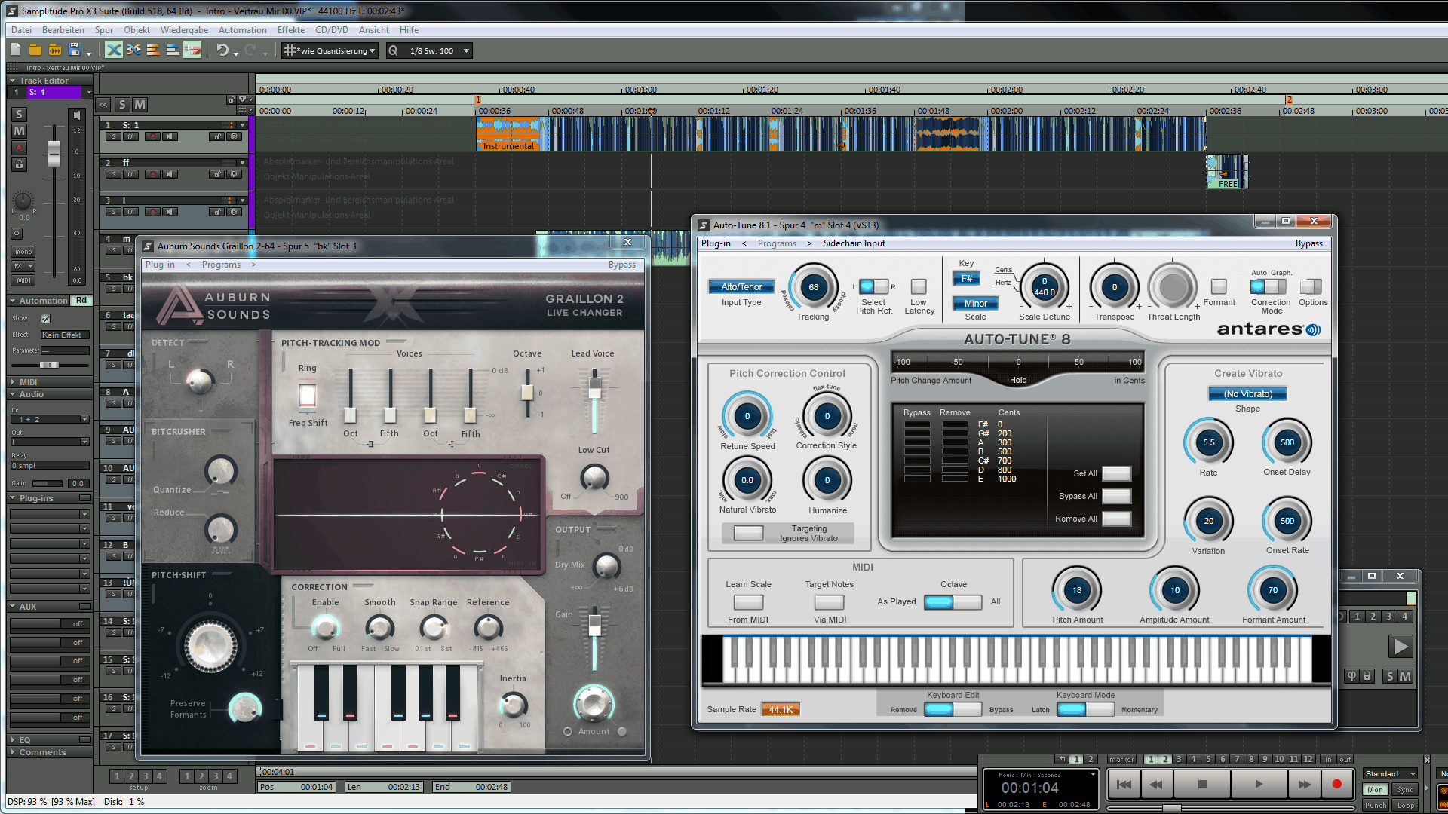This screenshot has width=1448, height=814.
Task: Jump to start in the transport
Action: pos(1124,785)
